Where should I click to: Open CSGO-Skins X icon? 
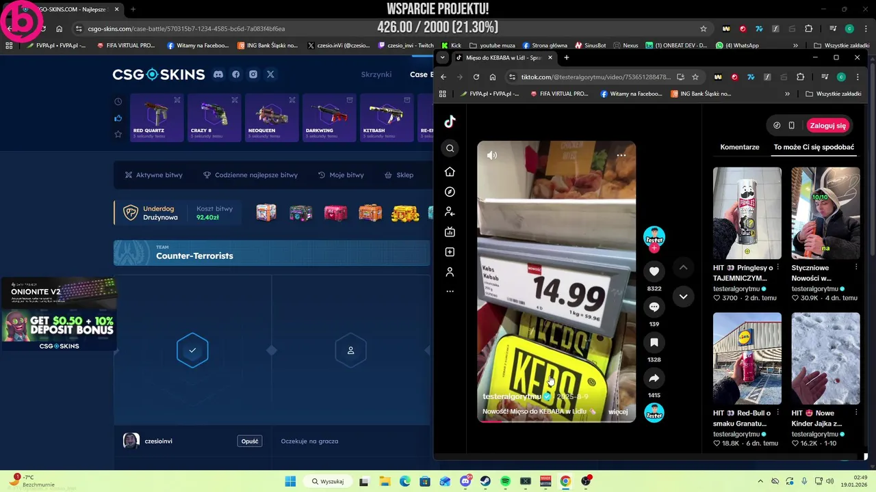coord(270,74)
